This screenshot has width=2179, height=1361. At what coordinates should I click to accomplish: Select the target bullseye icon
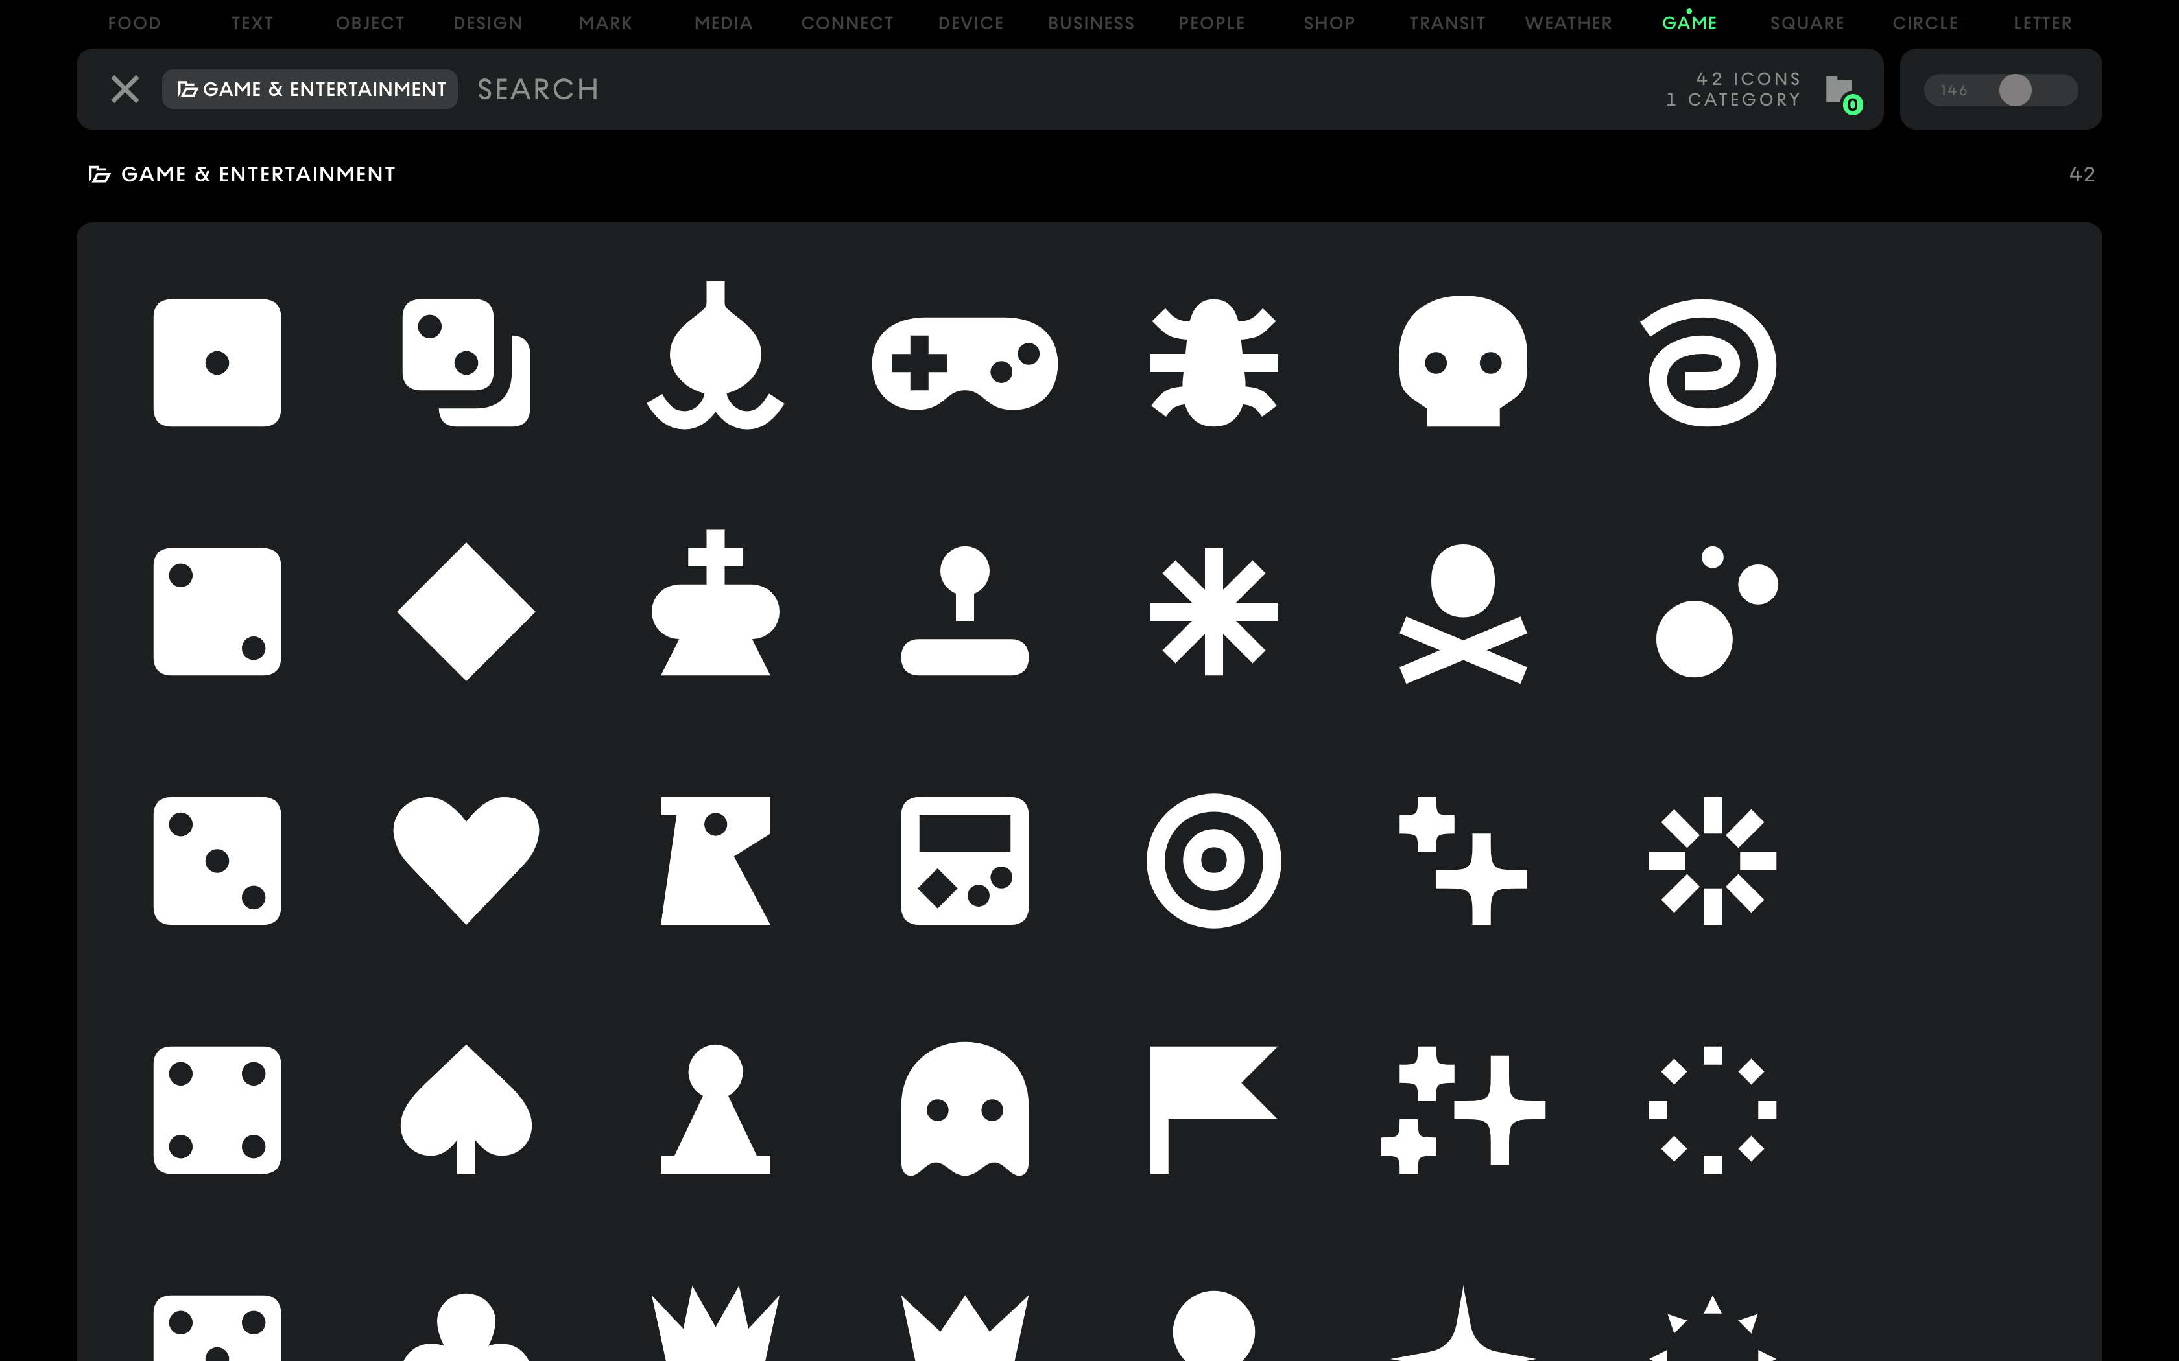coord(1213,861)
